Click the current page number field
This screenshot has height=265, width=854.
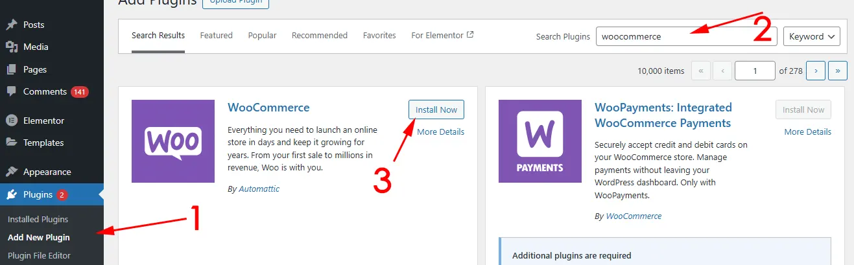(755, 71)
